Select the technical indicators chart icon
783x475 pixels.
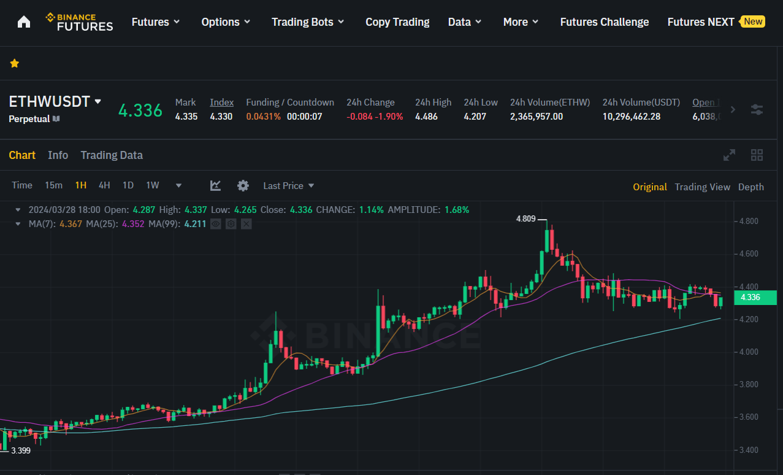215,185
